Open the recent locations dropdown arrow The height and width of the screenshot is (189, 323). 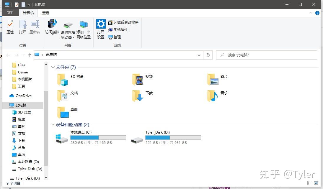(24, 55)
